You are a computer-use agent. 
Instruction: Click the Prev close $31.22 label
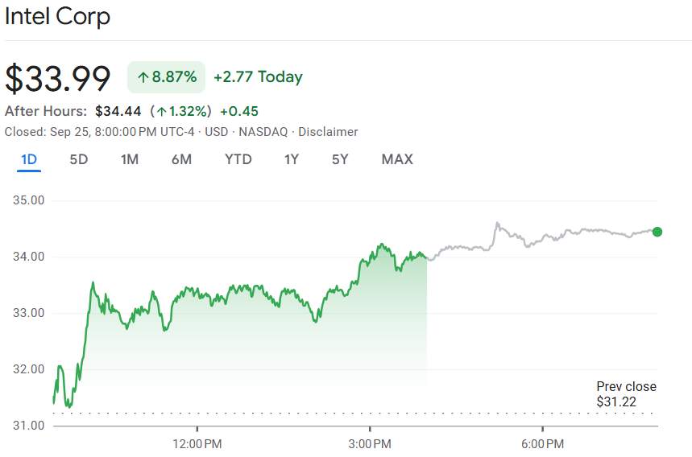[626, 393]
